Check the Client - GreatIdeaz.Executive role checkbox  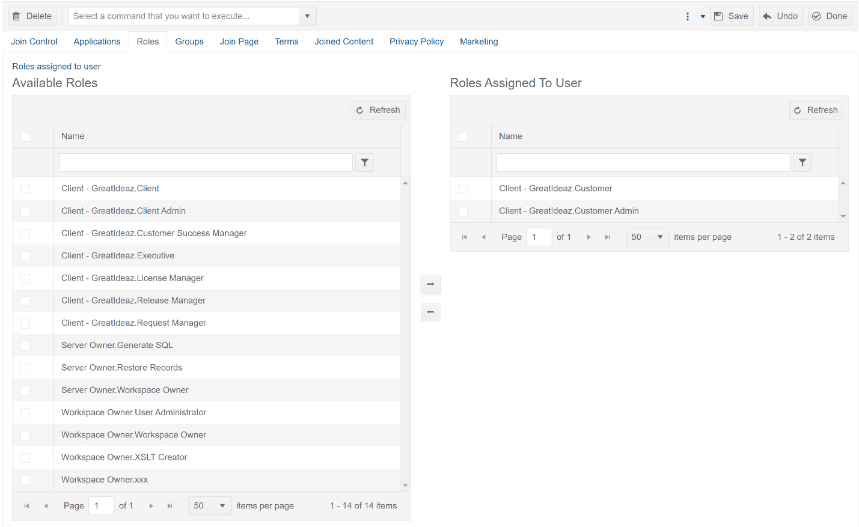point(25,256)
